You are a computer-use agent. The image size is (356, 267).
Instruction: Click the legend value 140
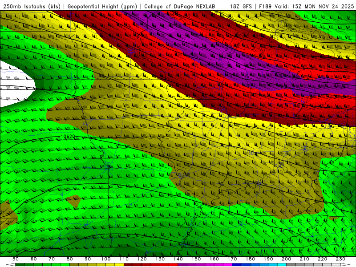pos(178,259)
